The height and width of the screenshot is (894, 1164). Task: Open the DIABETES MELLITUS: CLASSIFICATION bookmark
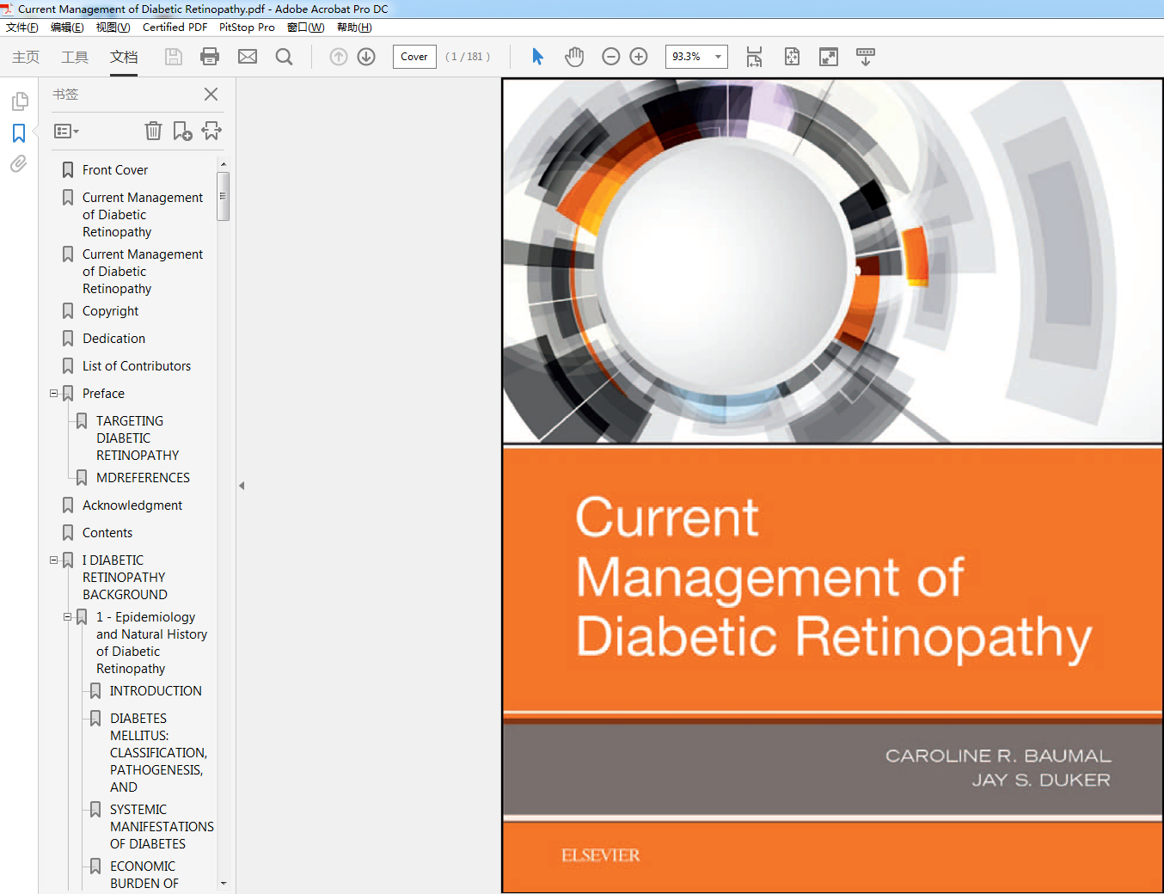point(158,753)
